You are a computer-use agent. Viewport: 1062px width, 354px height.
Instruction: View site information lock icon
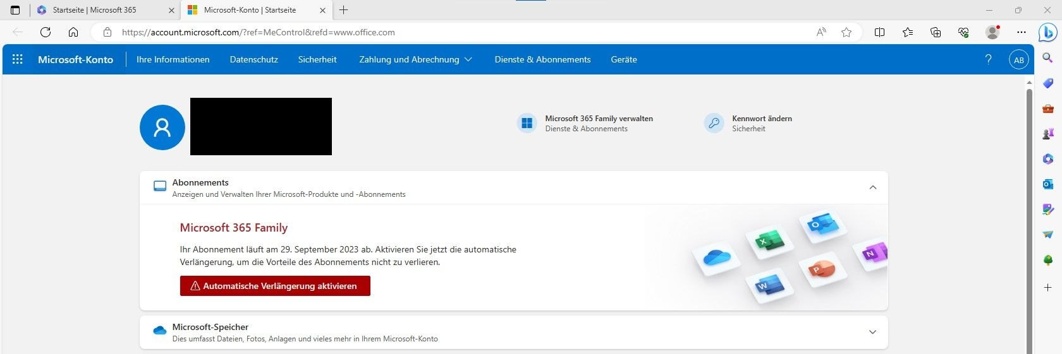[107, 32]
